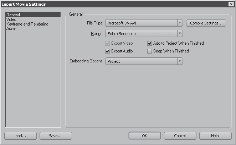Image resolution: width=236 pixels, height=145 pixels.
Task: Uncheck Add to Project When Finished
Action: 149,43
